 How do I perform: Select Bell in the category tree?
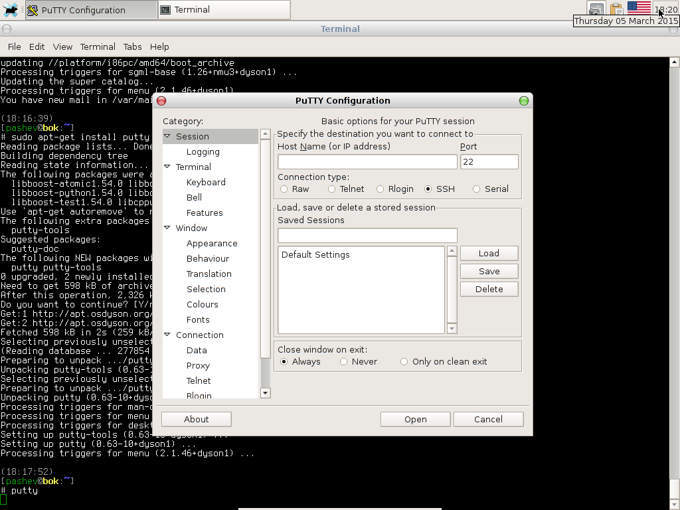tap(194, 197)
